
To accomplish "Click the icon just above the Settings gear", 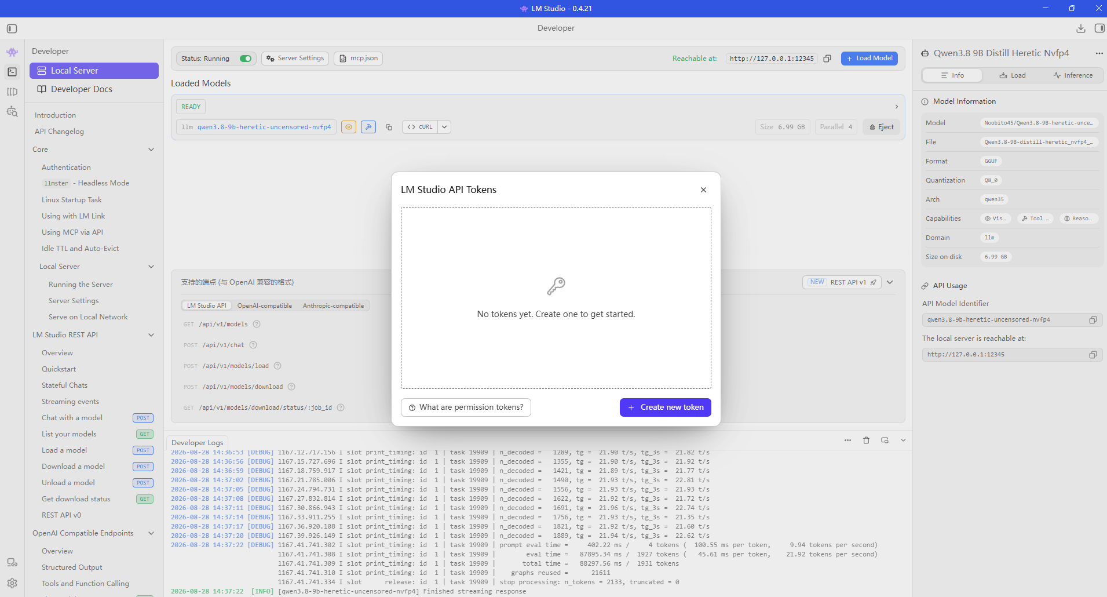I will pyautogui.click(x=12, y=563).
